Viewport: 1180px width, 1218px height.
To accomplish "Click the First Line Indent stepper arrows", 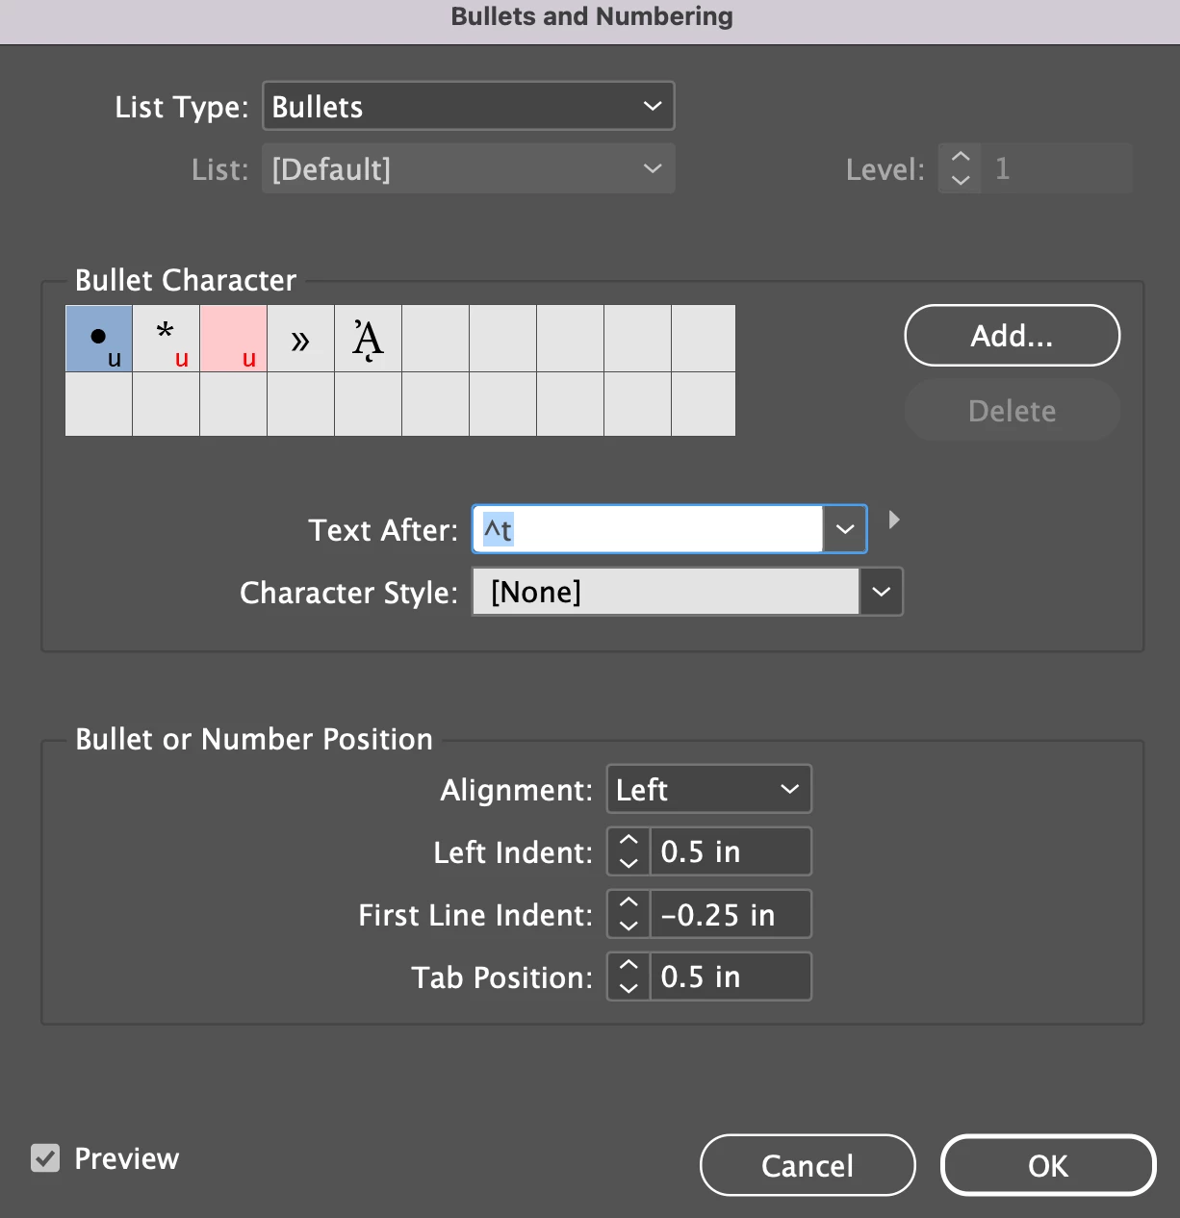I will [628, 914].
